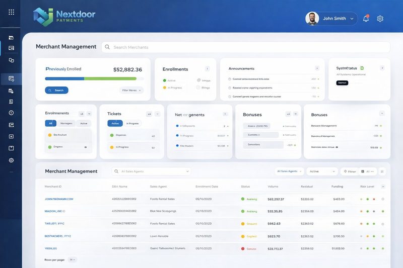Collapse the Announcements card with its chevron
The height and width of the screenshot is (268, 403).
317,68
